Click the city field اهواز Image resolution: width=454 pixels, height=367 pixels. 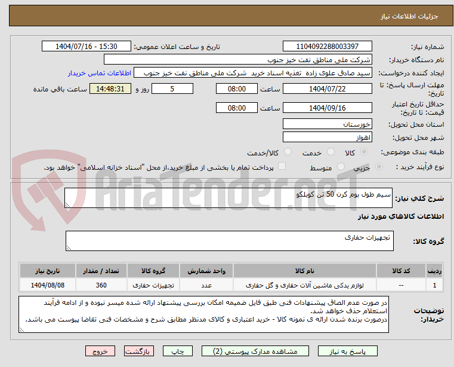click(327, 137)
